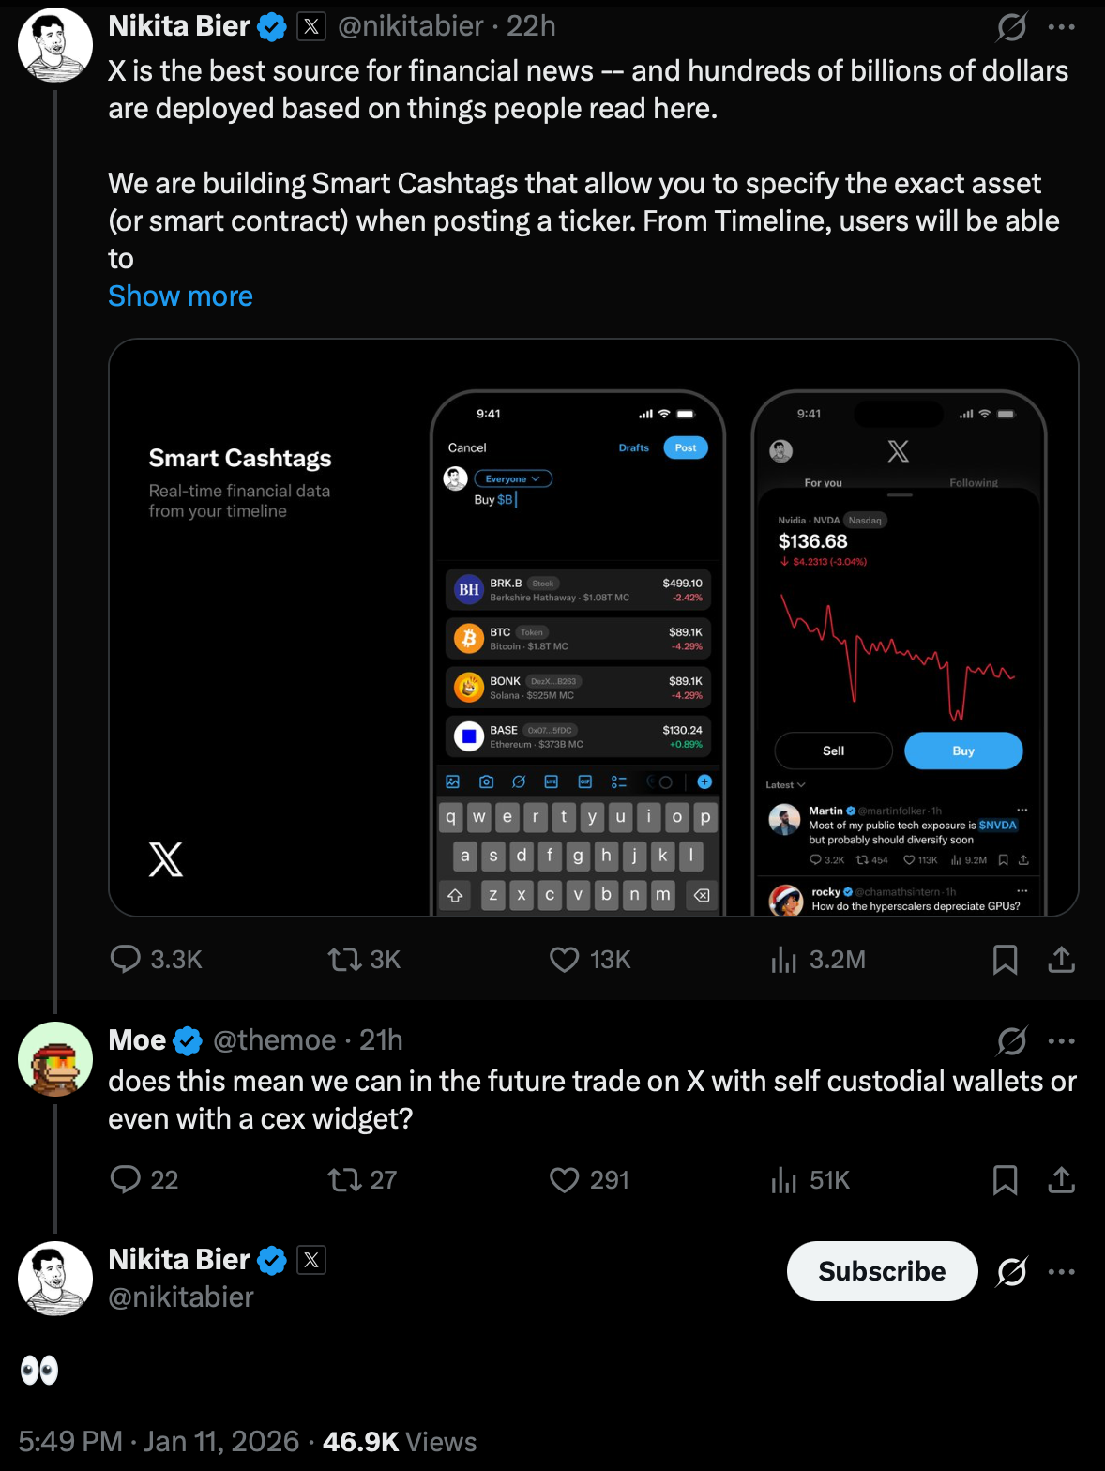Open the more options menu on the top post

(1061, 27)
